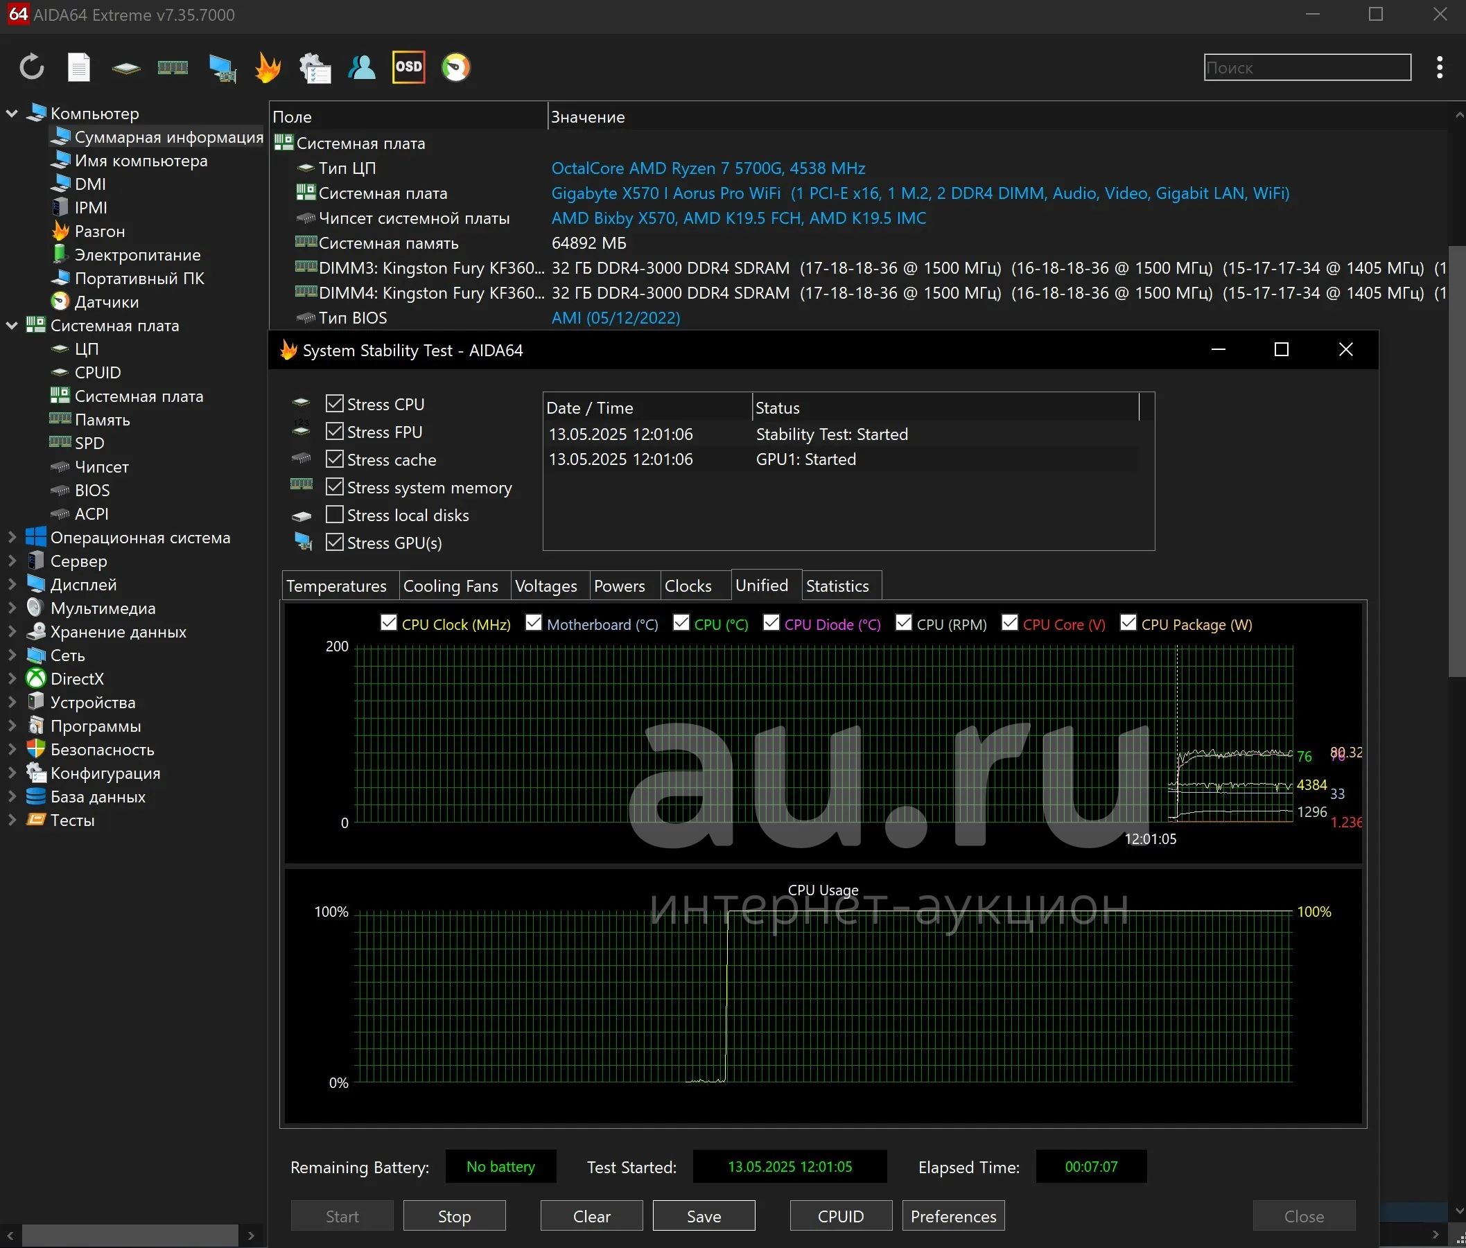Open IPMI tree item
This screenshot has width=1466, height=1248.
tap(79, 207)
